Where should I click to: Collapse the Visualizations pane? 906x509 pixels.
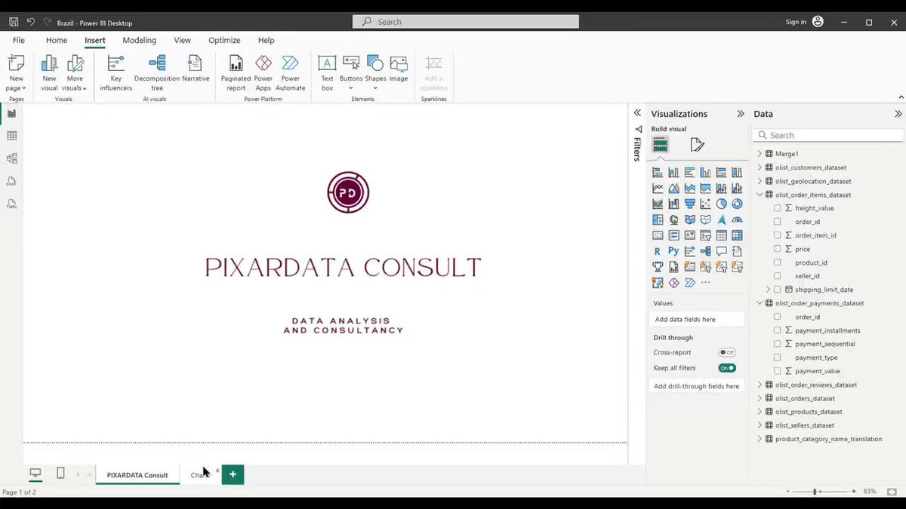pyautogui.click(x=741, y=114)
